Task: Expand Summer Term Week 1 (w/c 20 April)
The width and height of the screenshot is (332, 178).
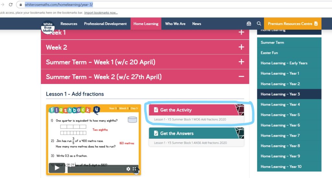Action: point(241,62)
